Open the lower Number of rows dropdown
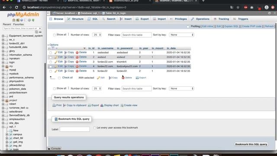 (97, 88)
